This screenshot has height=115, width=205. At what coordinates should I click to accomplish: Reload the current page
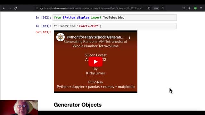pos(16,8)
